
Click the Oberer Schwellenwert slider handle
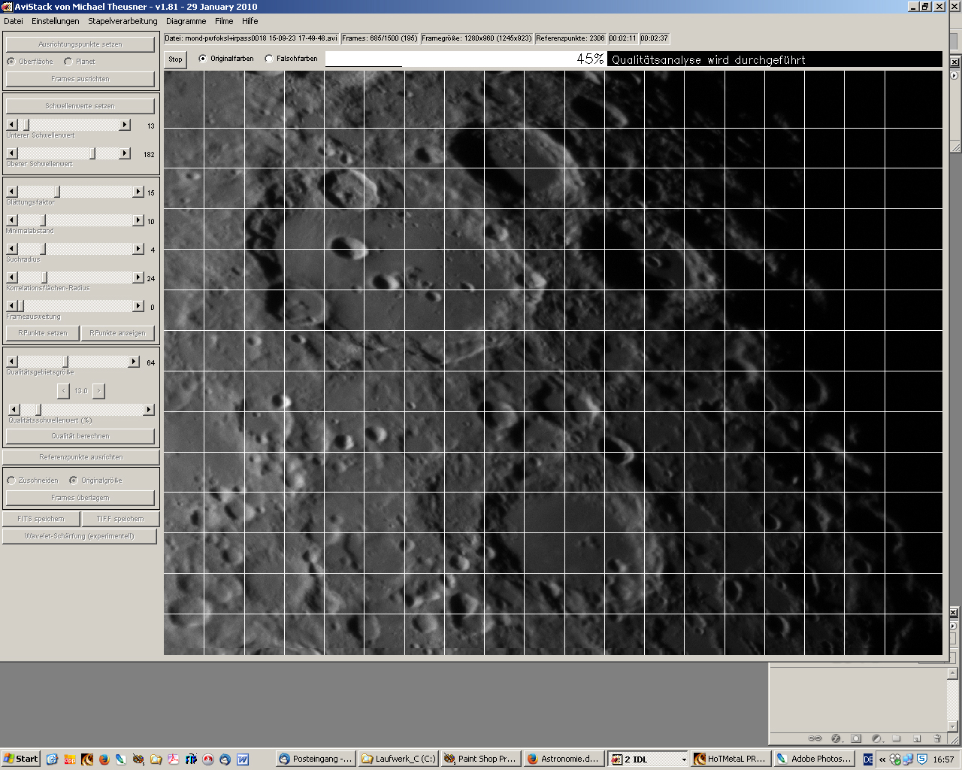tap(93, 153)
